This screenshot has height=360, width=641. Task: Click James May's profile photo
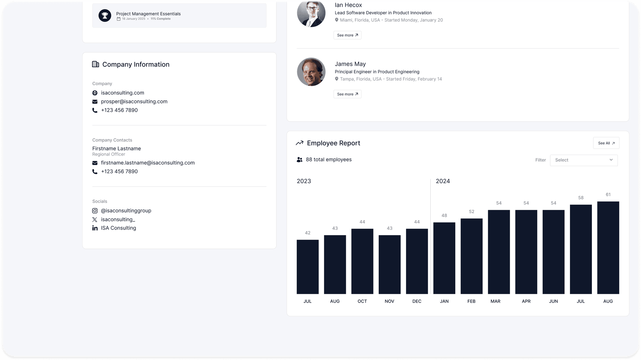pyautogui.click(x=311, y=72)
